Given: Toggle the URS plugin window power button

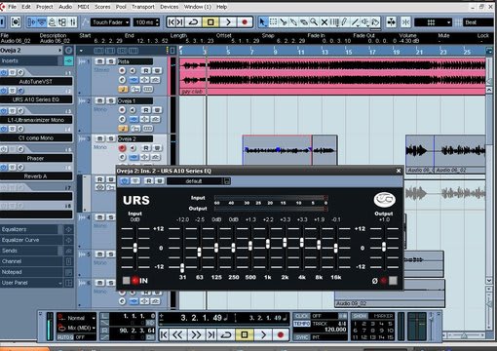Looking at the screenshot, I should pyautogui.click(x=124, y=181).
